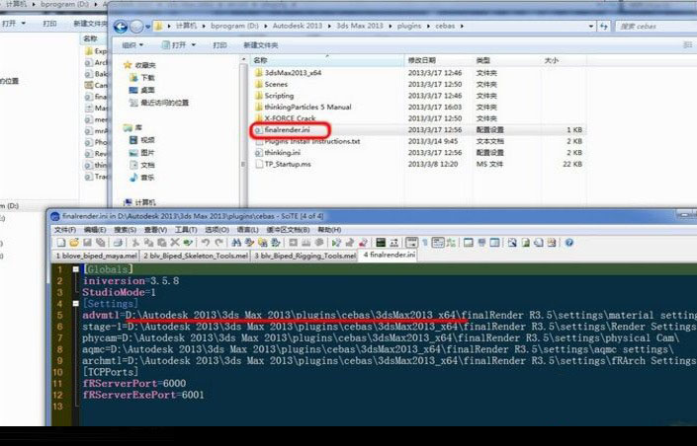Image resolution: width=697 pixels, height=446 pixels.
Task: Click the Find binoculars icon in SciTE
Action: (x=236, y=243)
